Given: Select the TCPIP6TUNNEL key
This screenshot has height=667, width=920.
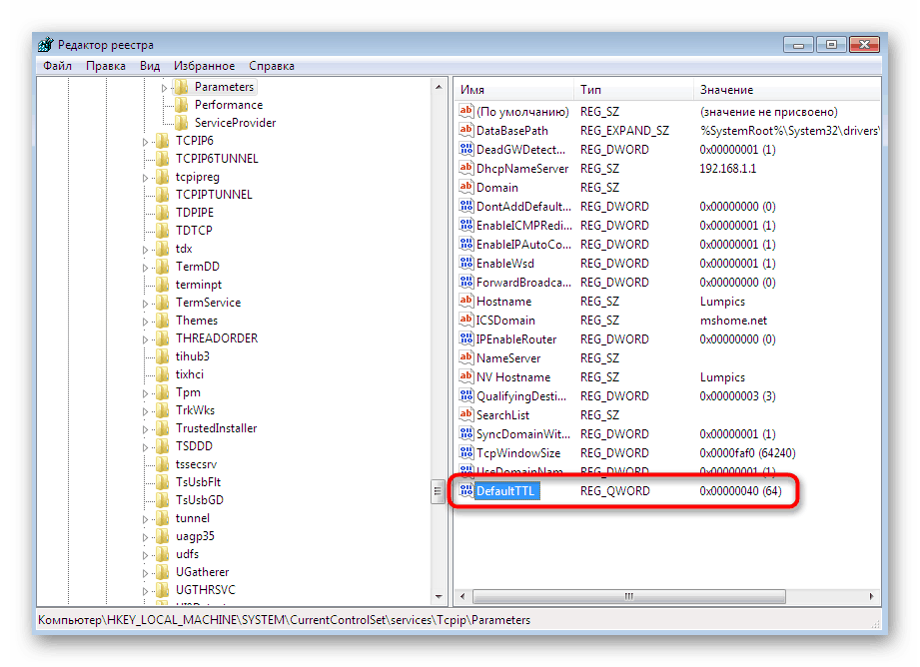Looking at the screenshot, I should [217, 159].
